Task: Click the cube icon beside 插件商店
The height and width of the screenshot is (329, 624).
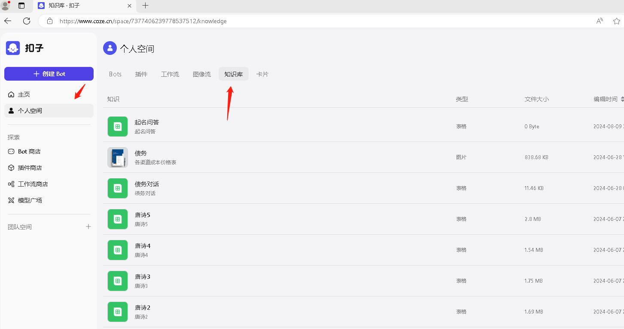Action: 11,168
